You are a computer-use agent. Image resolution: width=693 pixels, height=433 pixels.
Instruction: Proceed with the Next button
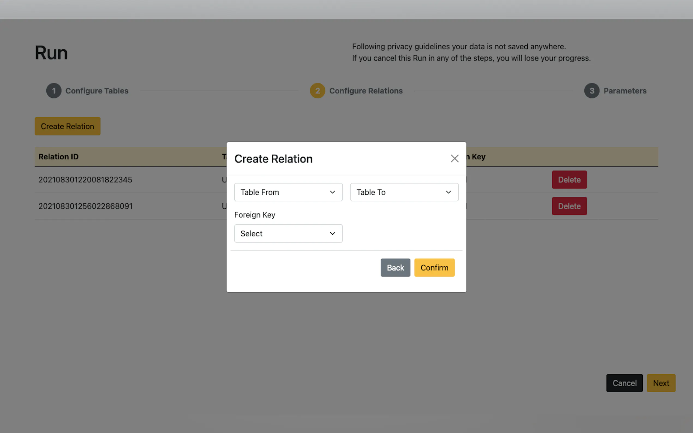(661, 383)
